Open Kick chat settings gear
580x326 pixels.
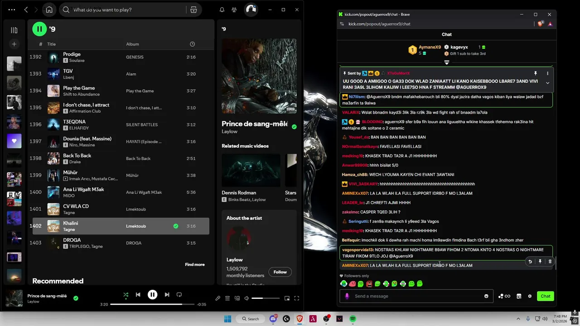pos(530,296)
